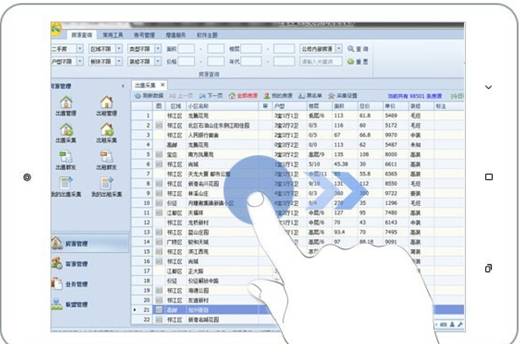Sort by the 单价 column header
The height and width of the screenshot is (344, 520).
coord(395,106)
